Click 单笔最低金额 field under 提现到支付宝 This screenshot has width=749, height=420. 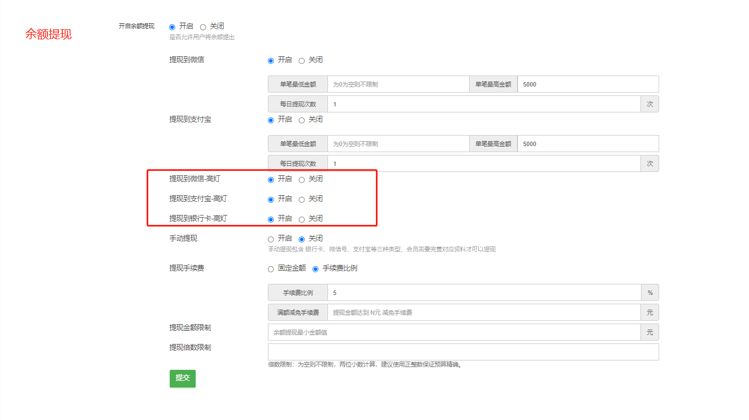(x=398, y=144)
